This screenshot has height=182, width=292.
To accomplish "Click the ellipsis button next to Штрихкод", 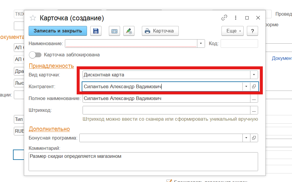I will tap(254, 110).
